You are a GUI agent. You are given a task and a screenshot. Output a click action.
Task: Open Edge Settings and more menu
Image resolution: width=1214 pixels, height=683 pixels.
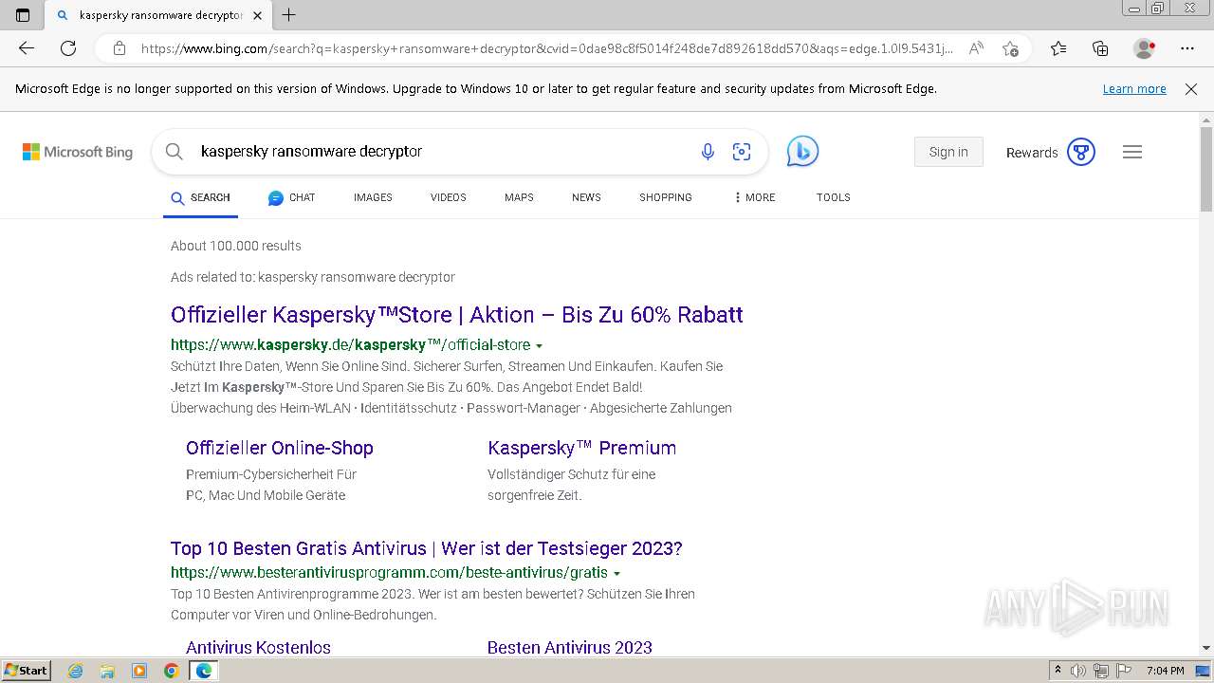click(x=1187, y=48)
